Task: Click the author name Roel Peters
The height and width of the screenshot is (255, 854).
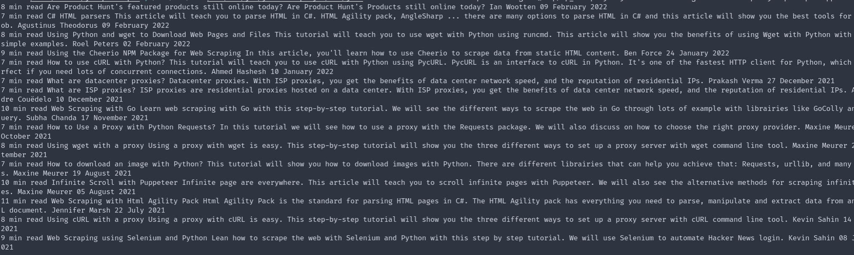Action: tap(95, 44)
